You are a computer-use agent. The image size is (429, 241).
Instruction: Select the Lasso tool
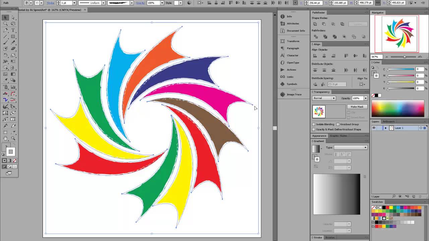(13, 24)
